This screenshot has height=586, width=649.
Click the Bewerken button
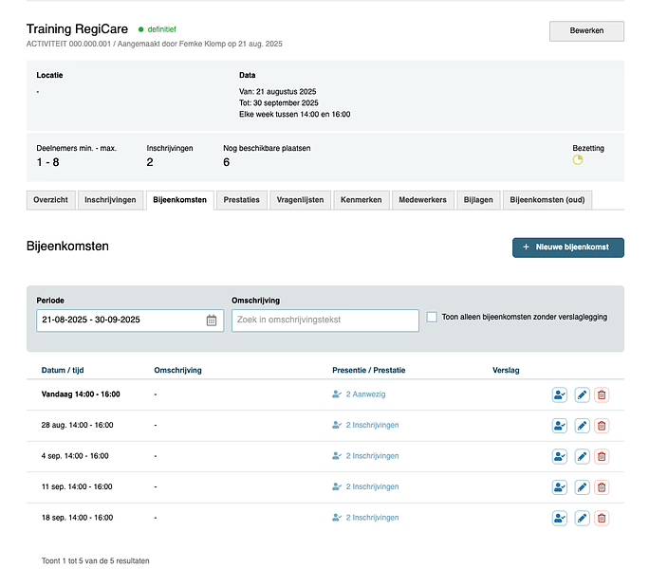pos(586,31)
